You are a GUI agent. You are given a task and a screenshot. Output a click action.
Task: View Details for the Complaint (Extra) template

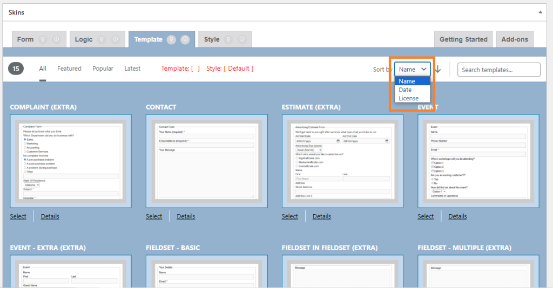tap(50, 216)
